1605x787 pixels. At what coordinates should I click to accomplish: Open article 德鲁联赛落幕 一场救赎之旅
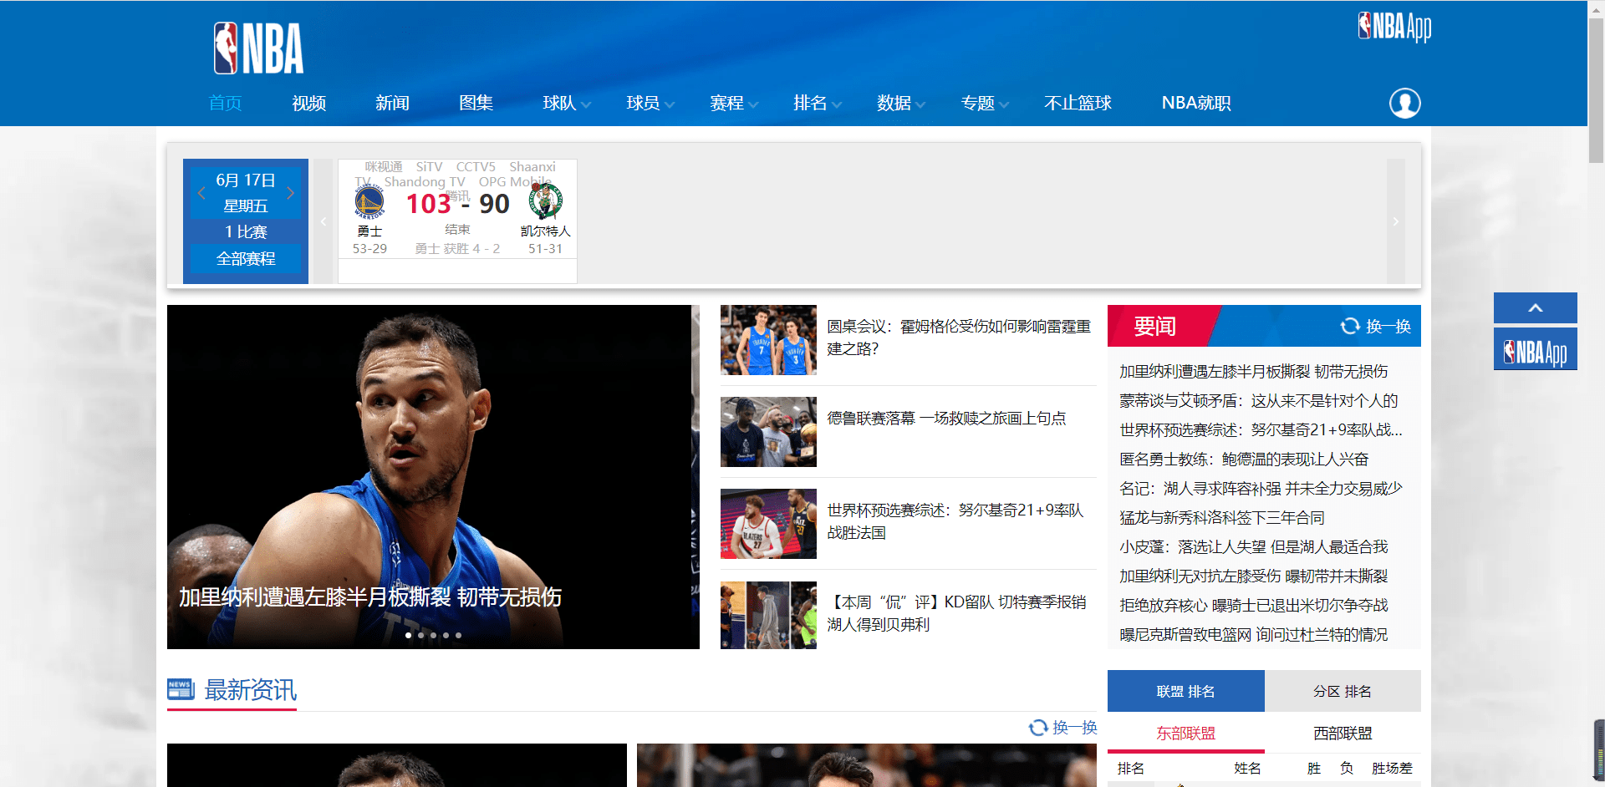[946, 418]
